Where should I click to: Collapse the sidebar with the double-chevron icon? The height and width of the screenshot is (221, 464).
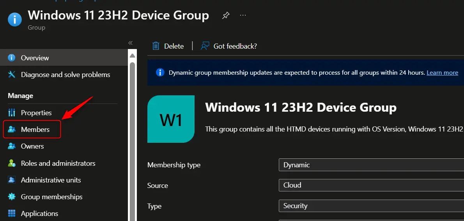pos(131,43)
